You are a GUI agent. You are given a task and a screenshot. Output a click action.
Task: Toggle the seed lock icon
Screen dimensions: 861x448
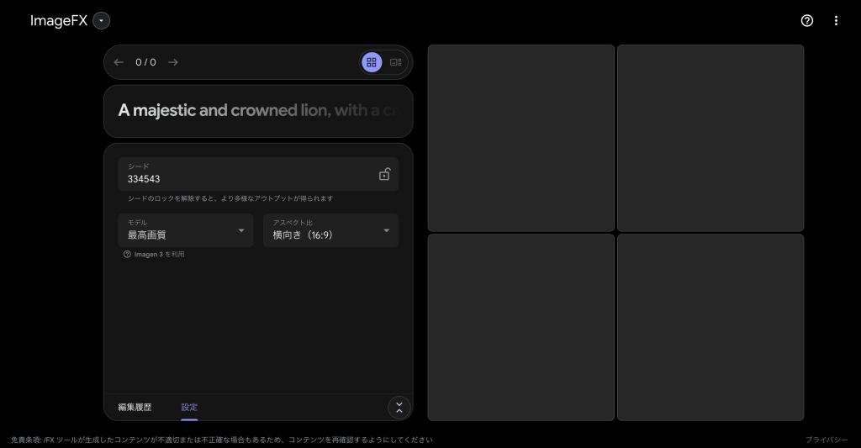(384, 174)
